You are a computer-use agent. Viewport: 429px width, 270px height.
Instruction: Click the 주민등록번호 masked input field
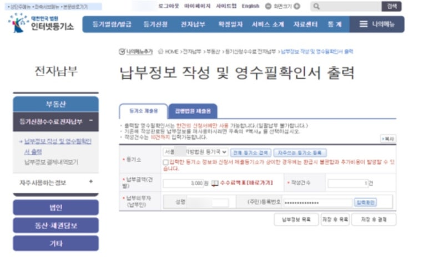[x=317, y=202]
